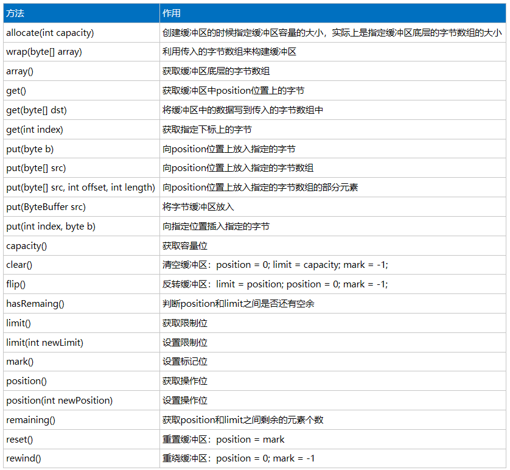Image resolution: width=510 pixels, height=470 pixels.
Task: Select the 反转缓冲区 description
Action: click(x=275, y=284)
